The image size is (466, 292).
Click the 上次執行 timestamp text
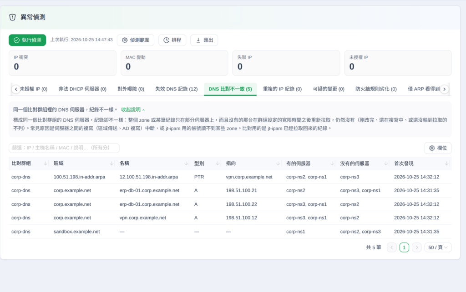tap(81, 40)
